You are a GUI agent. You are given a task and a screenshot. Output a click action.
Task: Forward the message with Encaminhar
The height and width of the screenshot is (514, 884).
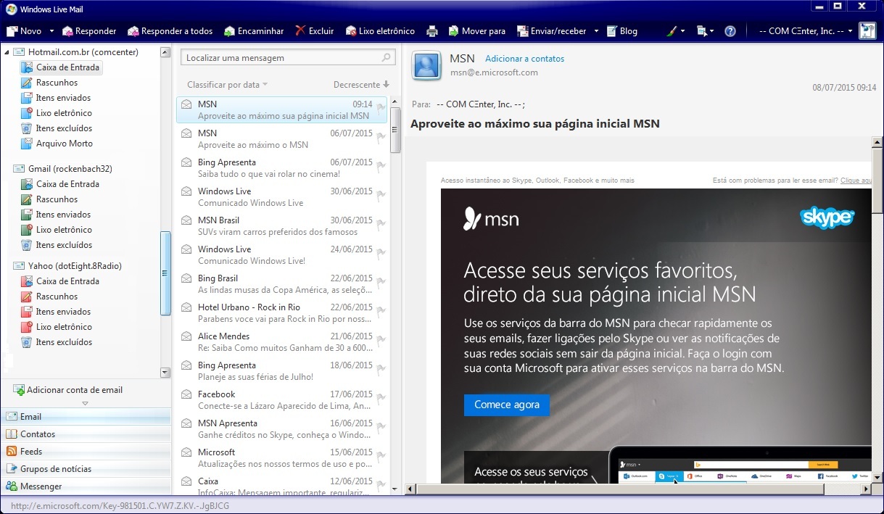[254, 31]
